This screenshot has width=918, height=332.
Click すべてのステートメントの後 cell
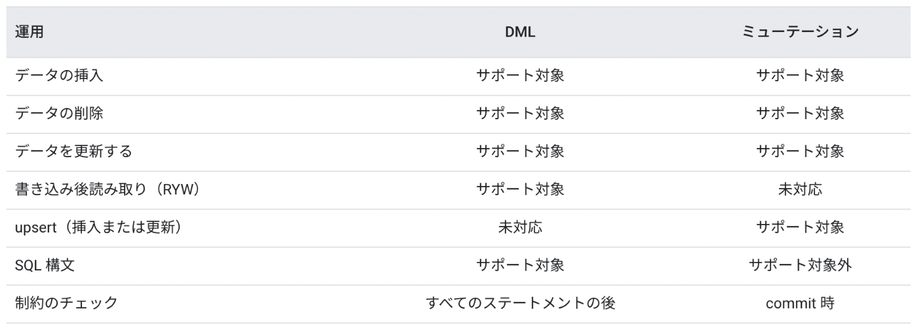[520, 304]
